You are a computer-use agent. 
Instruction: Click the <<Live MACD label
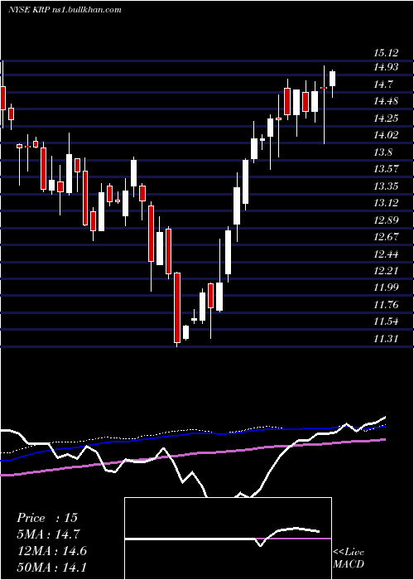coord(349,558)
